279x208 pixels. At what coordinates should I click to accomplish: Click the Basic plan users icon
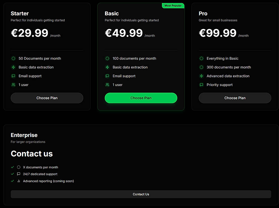pos(107,85)
